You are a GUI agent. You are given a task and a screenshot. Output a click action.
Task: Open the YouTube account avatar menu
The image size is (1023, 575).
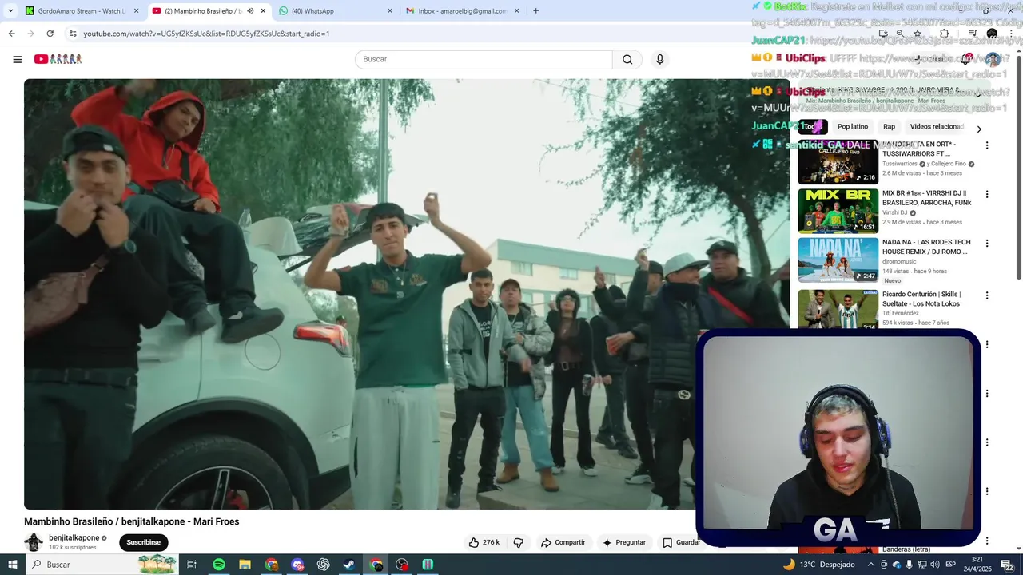(x=993, y=59)
